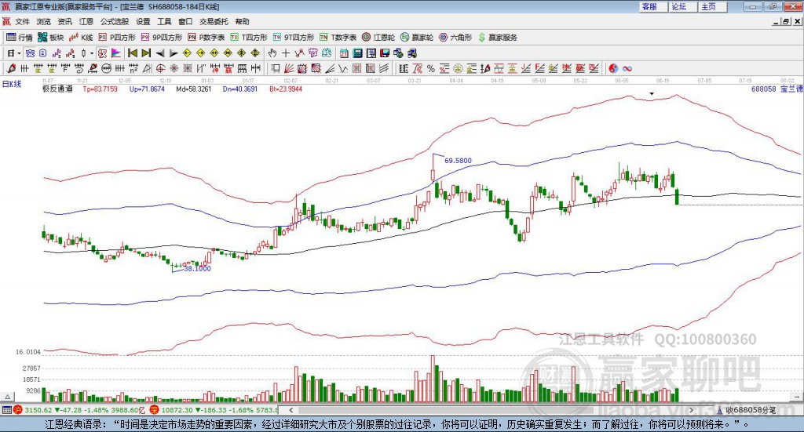The height and width of the screenshot is (432, 804).
Task: Open the 赢家轮 wheel tool
Action: [x=417, y=38]
